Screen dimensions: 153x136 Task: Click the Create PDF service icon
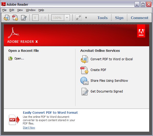(84, 70)
